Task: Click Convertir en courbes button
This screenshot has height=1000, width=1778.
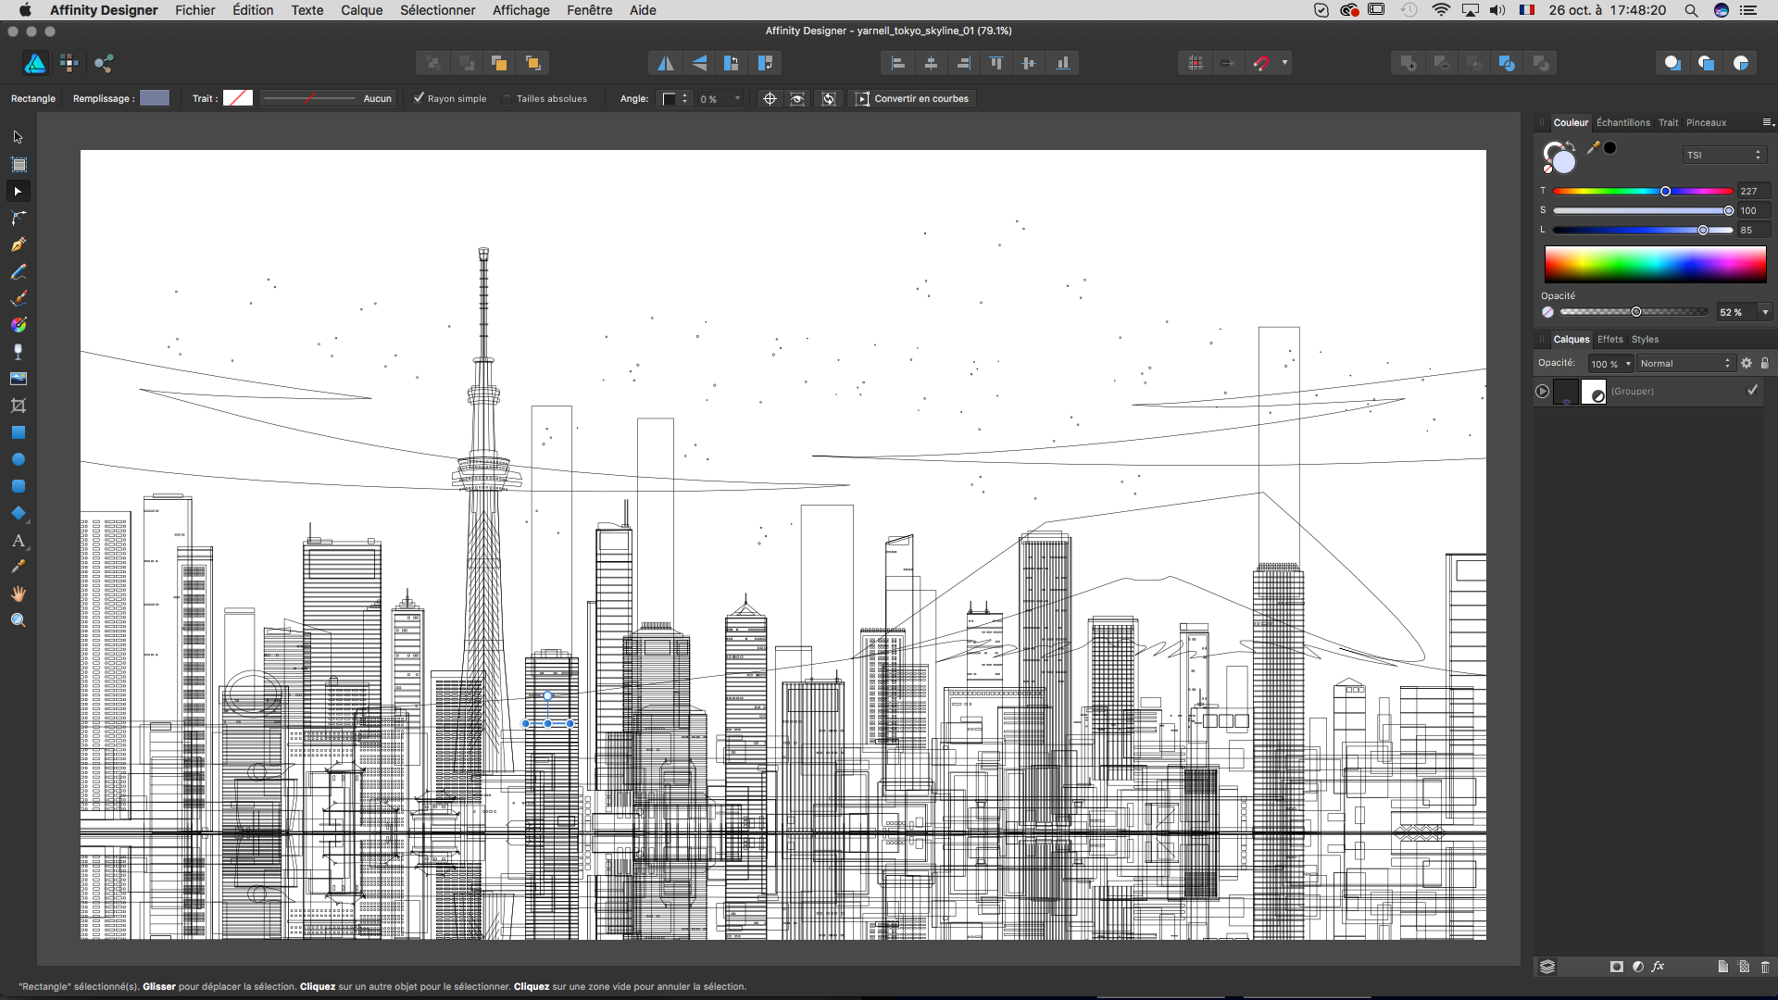Action: (912, 98)
